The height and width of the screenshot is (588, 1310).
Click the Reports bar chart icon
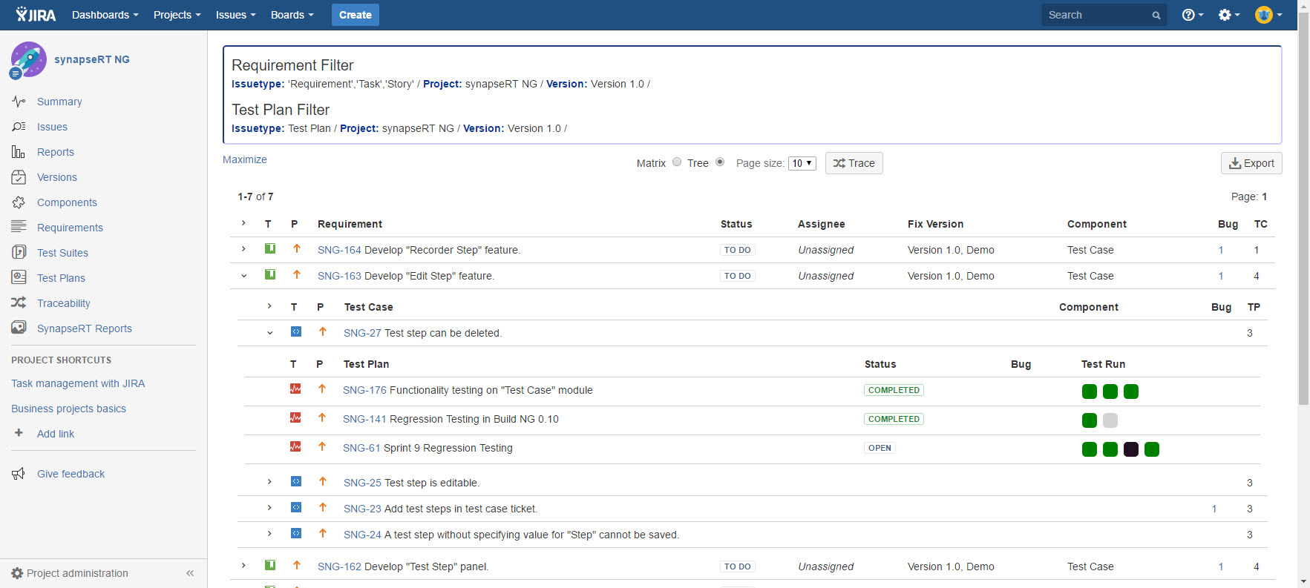pyautogui.click(x=19, y=152)
